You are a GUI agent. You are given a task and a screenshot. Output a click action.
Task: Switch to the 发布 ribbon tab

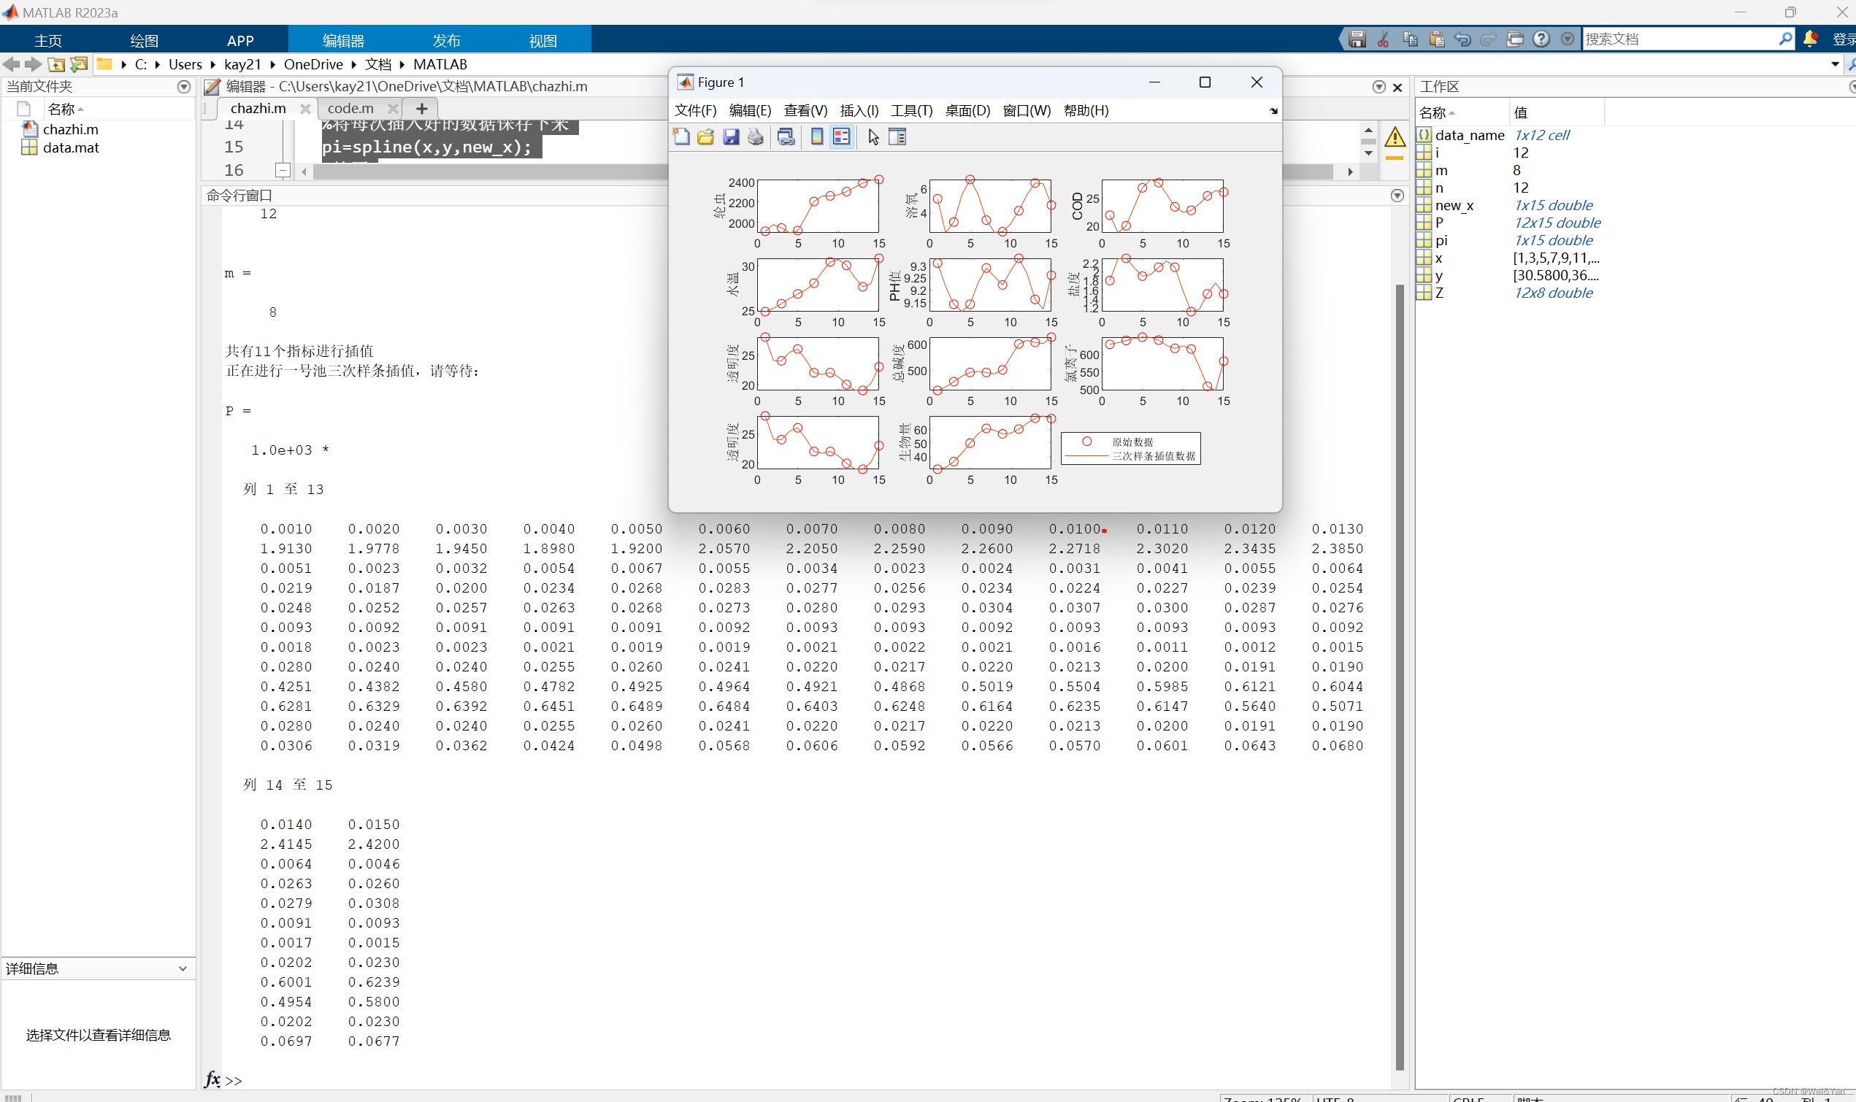(x=446, y=41)
